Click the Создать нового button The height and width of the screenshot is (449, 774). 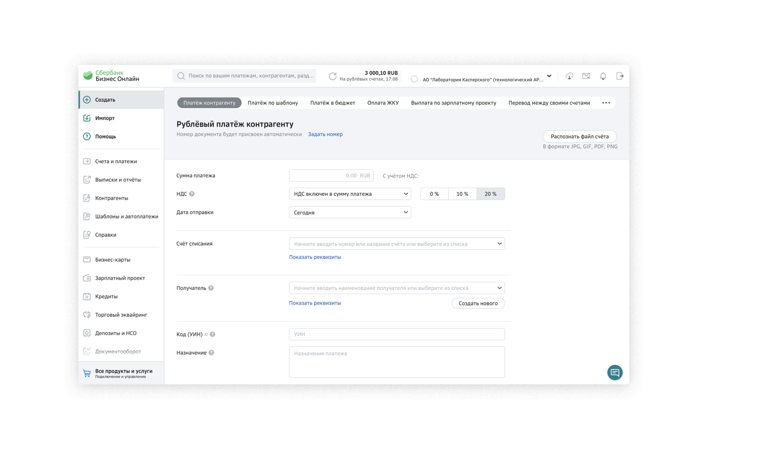coord(478,303)
